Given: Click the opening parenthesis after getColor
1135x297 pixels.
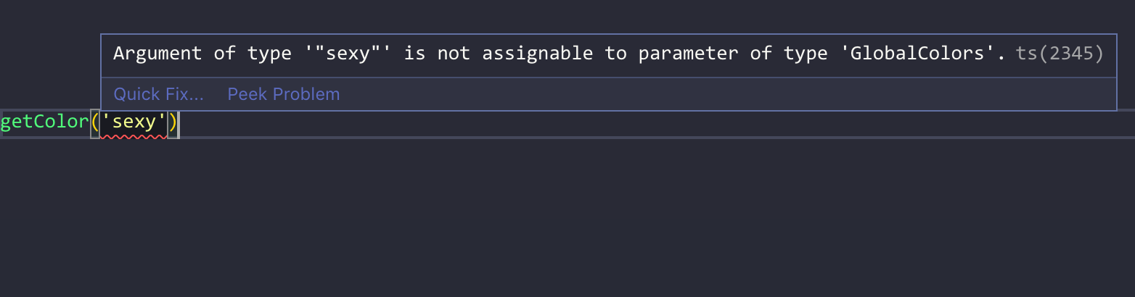Looking at the screenshot, I should coord(95,122).
